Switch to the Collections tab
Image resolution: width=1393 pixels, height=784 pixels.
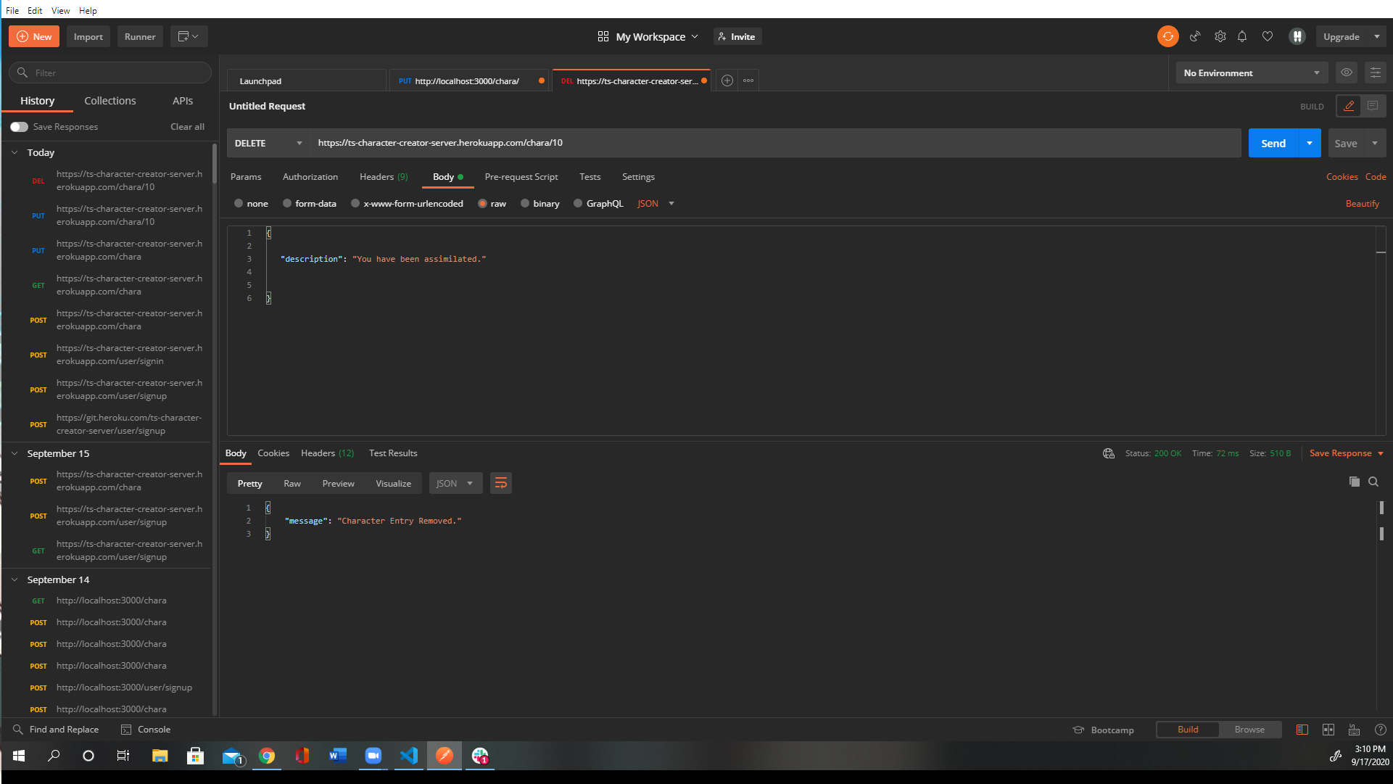pyautogui.click(x=110, y=101)
